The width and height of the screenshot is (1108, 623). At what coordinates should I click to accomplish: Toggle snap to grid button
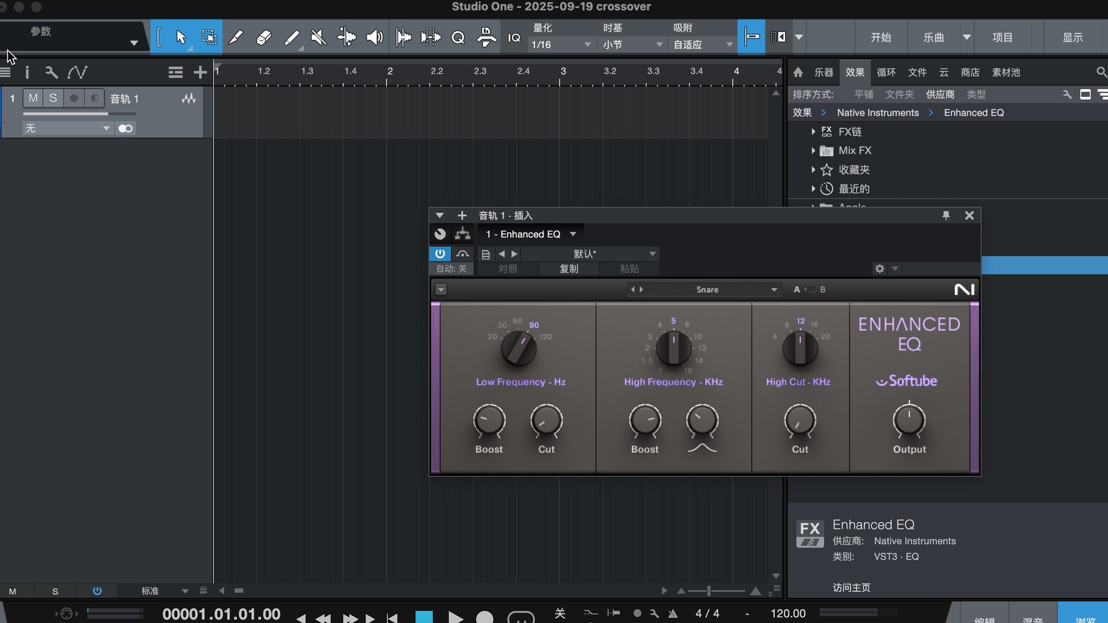point(751,37)
